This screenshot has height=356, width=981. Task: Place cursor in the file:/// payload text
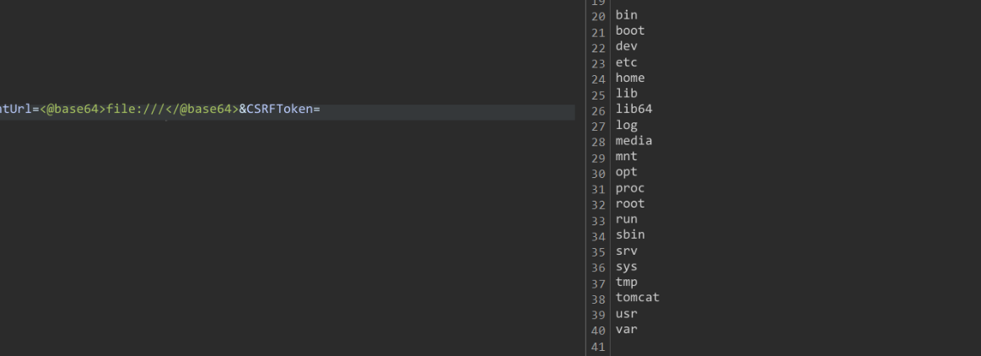tap(137, 110)
